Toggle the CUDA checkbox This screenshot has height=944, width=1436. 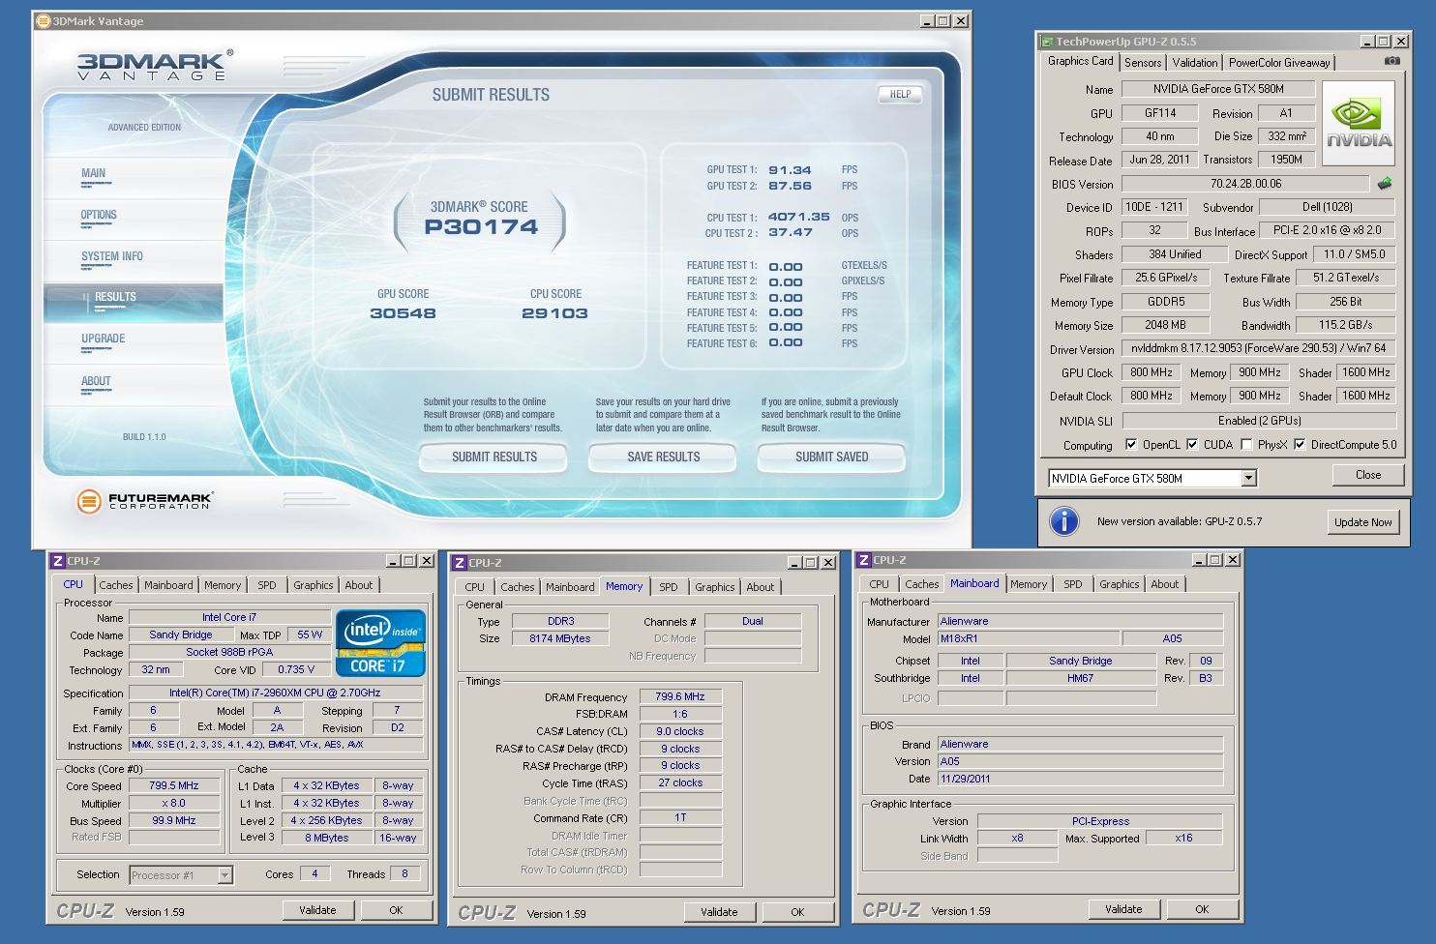(x=1192, y=445)
